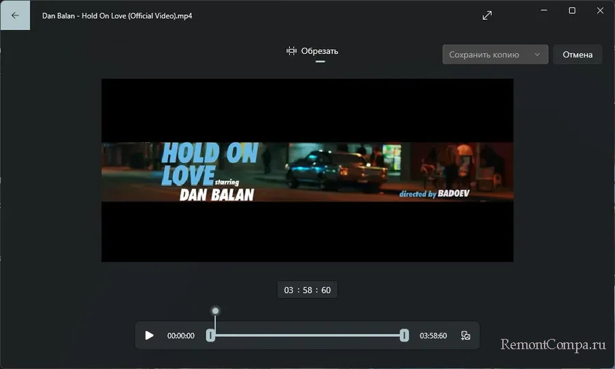The width and height of the screenshot is (615, 369).
Task: Click the Отмена cancel button
Action: pos(577,55)
